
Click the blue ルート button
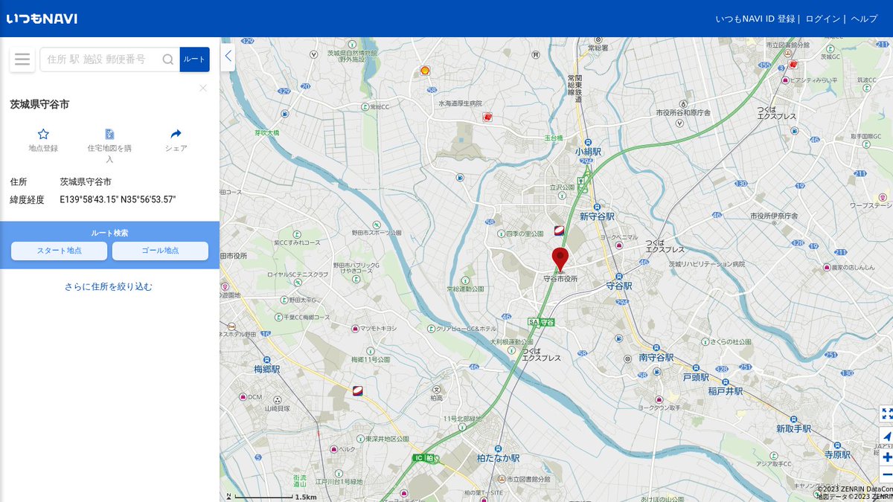click(194, 59)
